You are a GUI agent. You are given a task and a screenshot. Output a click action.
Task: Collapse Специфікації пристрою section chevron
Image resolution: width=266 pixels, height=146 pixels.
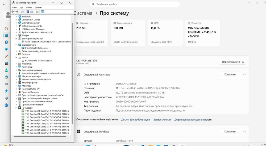[244, 74]
